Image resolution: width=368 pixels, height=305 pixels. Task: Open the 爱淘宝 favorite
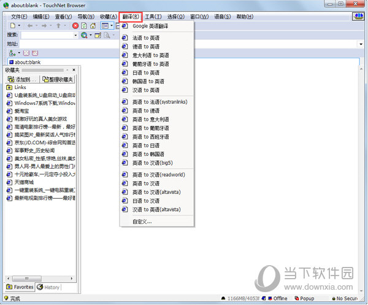point(18,111)
